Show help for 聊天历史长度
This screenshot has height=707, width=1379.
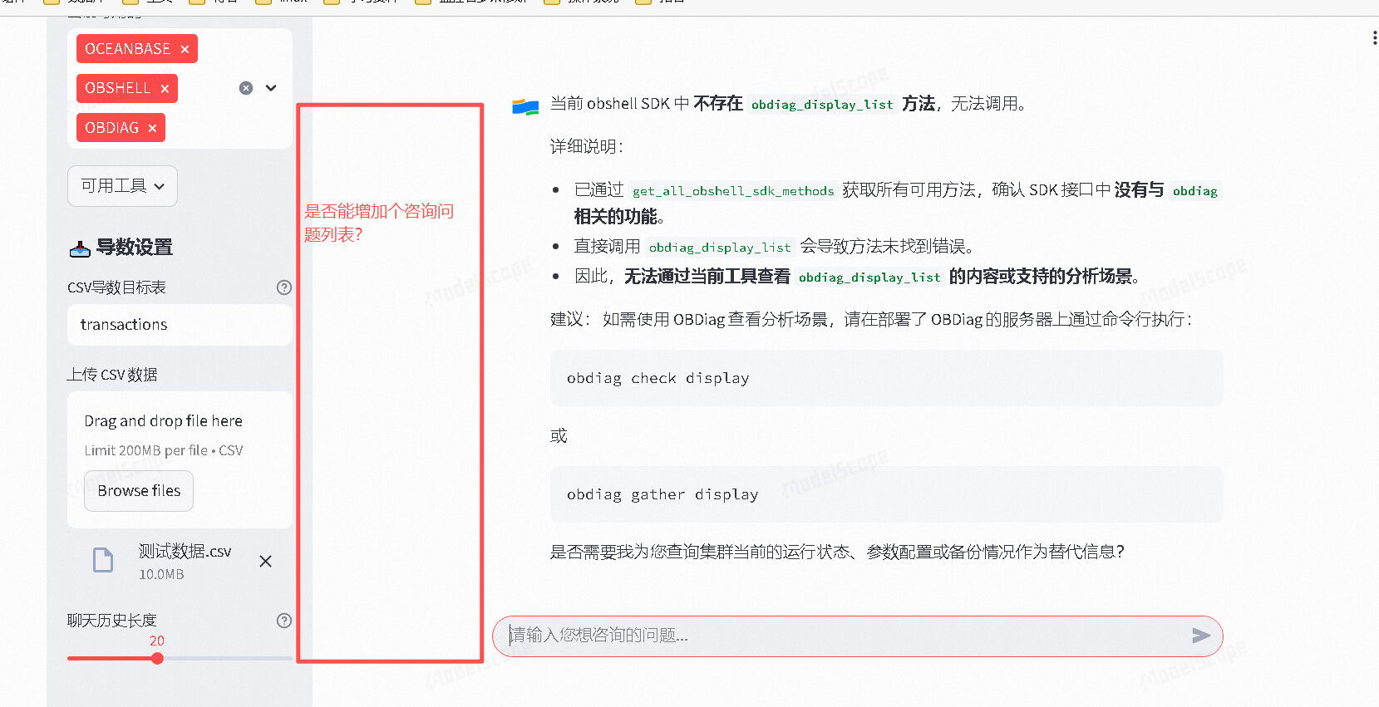pyautogui.click(x=284, y=621)
